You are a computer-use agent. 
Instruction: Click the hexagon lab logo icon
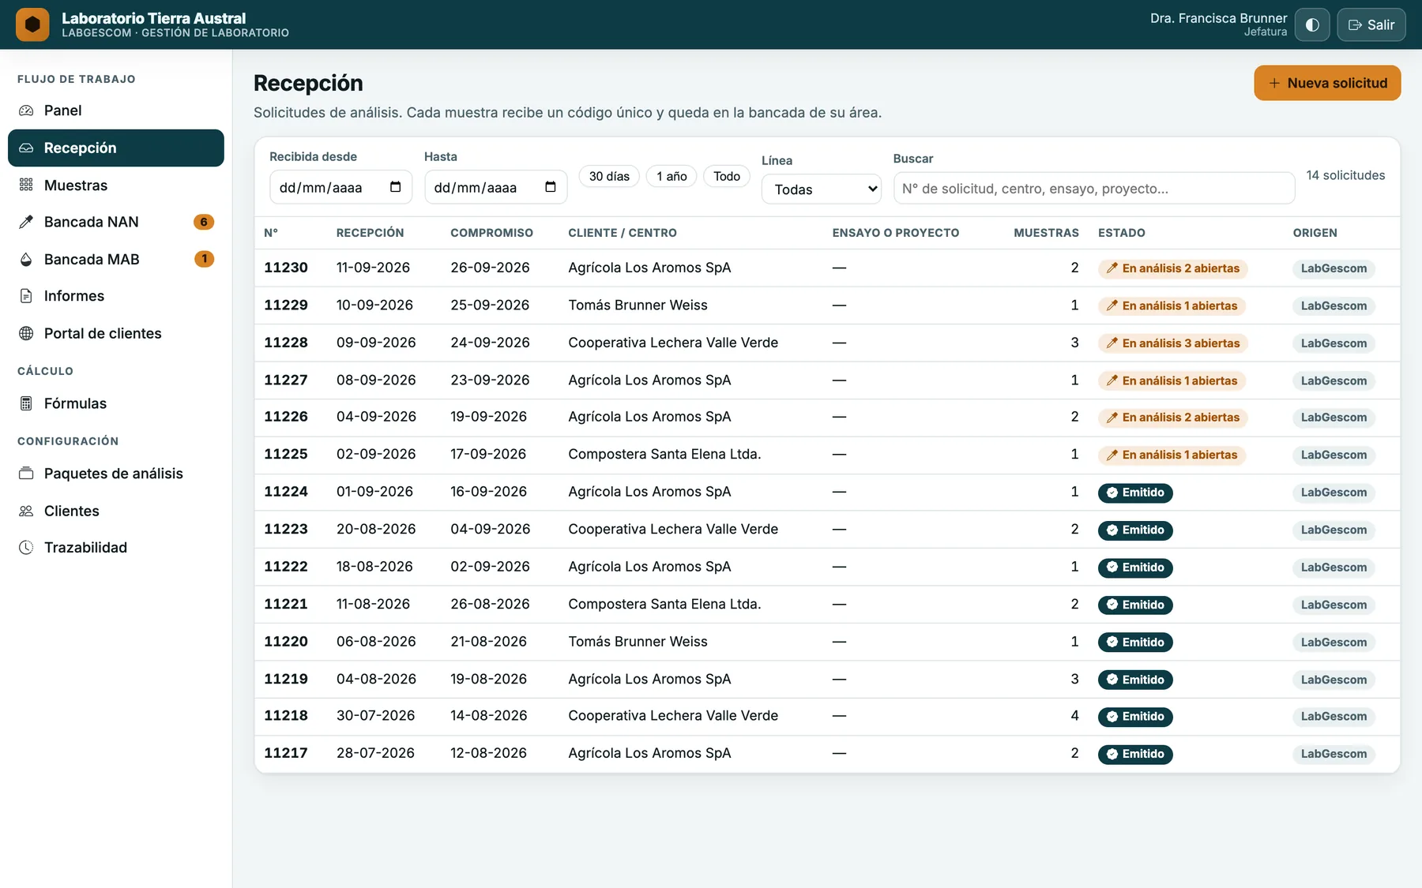click(x=32, y=24)
